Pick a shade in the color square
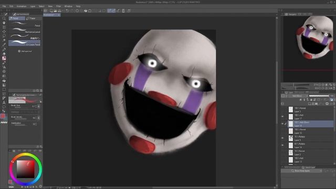 pyautogui.click(x=26, y=169)
